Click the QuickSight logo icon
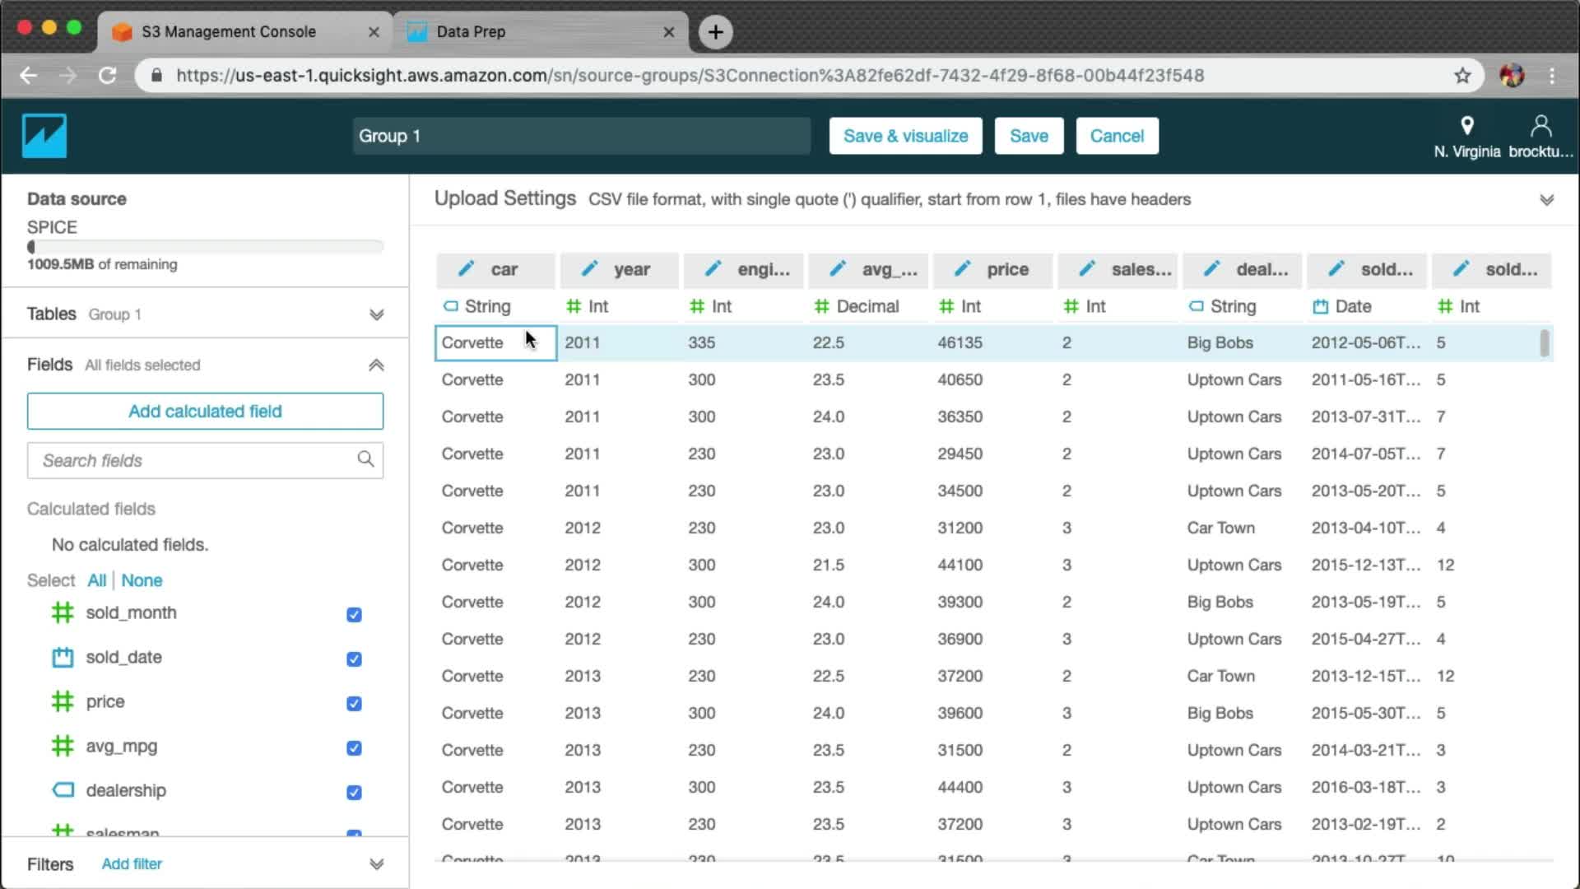 44,136
